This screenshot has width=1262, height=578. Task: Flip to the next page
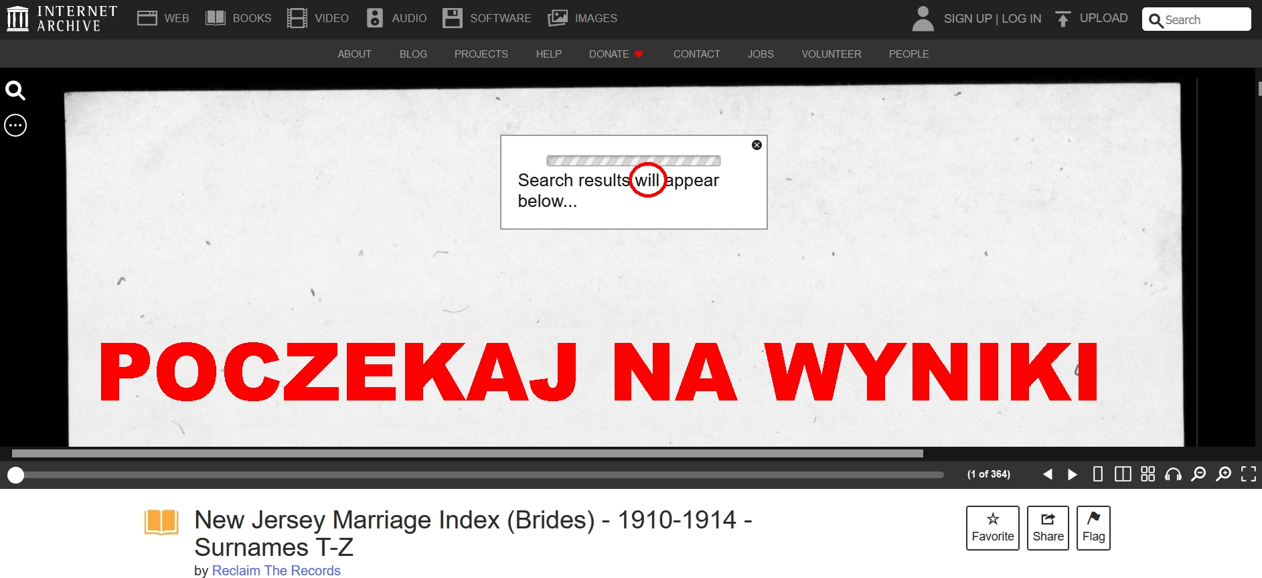pos(1073,474)
